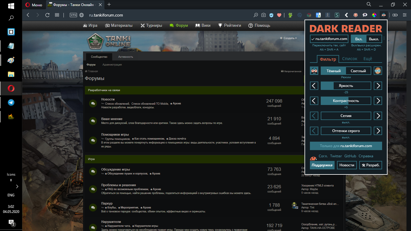Viewport: 411px width, 231px height.
Task: Open the browser tab search magnifier
Action: pyautogui.click(x=369, y=5)
